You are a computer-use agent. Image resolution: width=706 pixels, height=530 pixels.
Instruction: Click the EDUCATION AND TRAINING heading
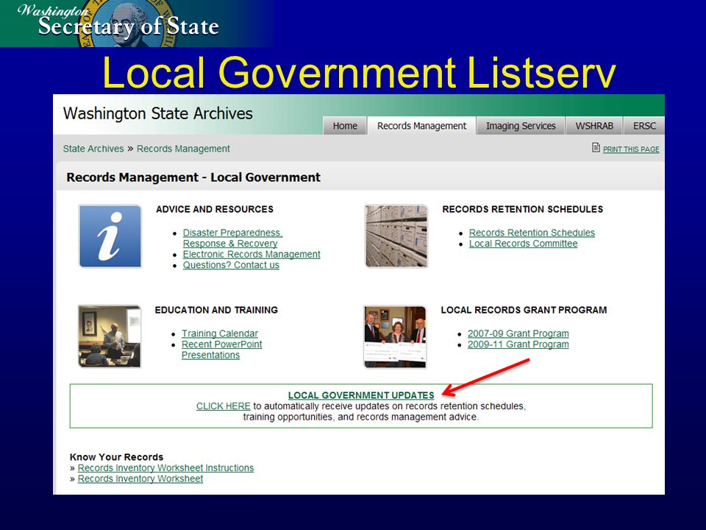pos(216,310)
